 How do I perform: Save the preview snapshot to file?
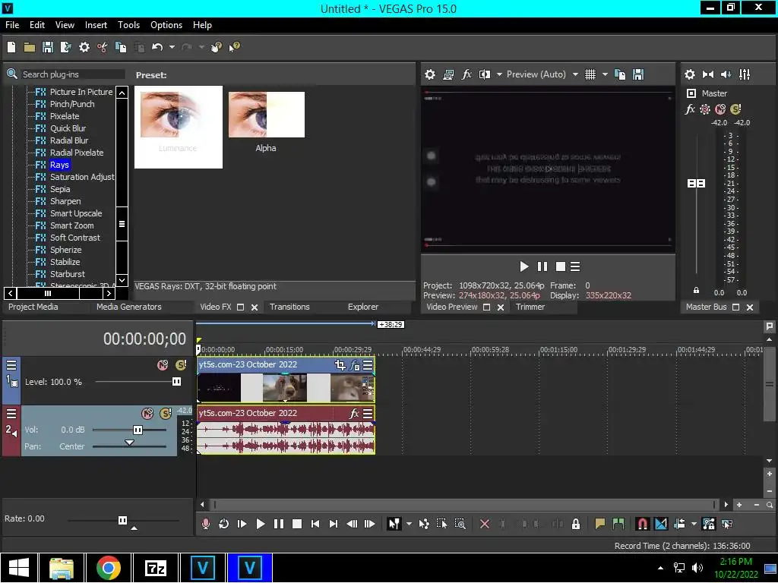[x=638, y=74]
